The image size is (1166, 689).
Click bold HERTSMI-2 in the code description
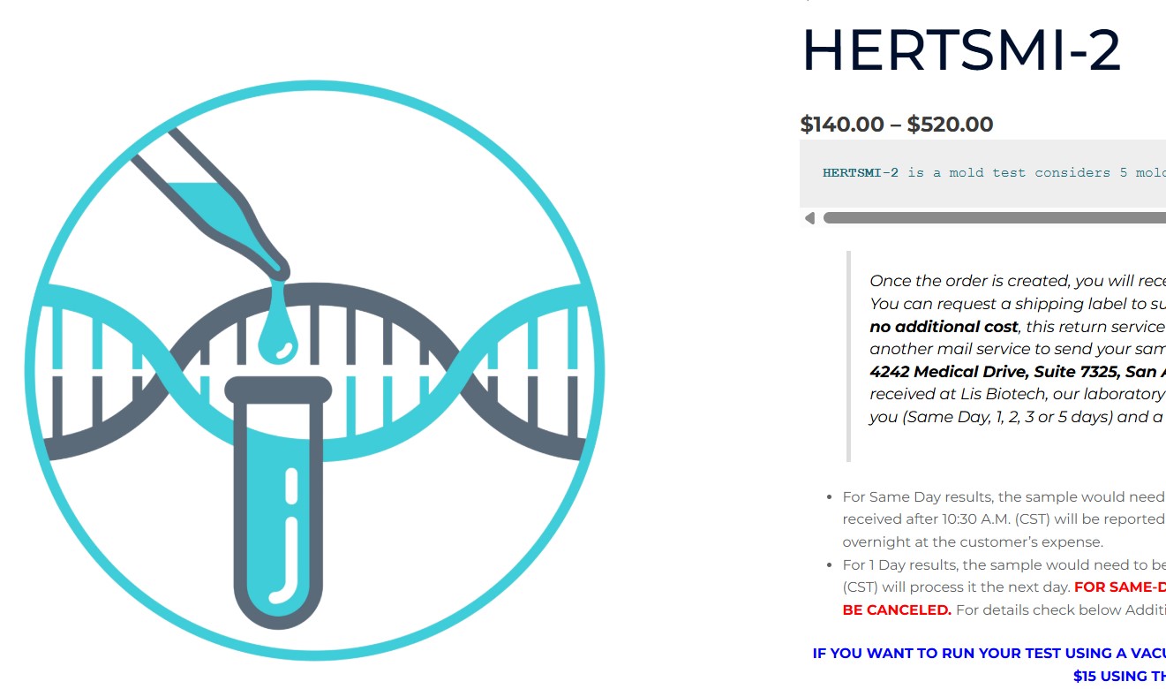[861, 173]
